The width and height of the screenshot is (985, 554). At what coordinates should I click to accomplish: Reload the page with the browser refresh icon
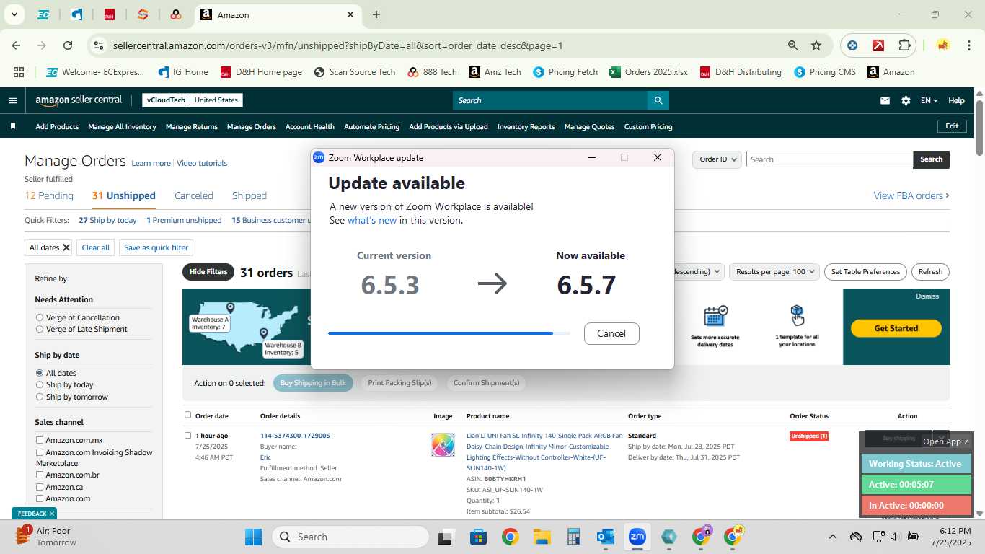pos(68,45)
